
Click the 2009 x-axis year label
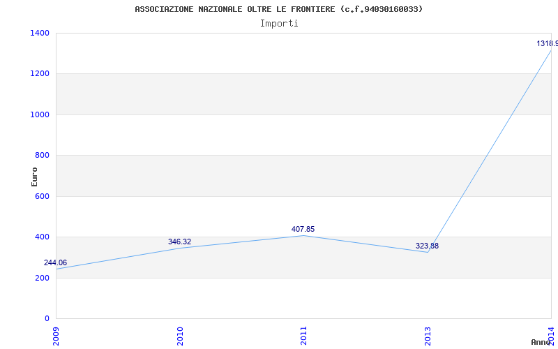point(56,336)
